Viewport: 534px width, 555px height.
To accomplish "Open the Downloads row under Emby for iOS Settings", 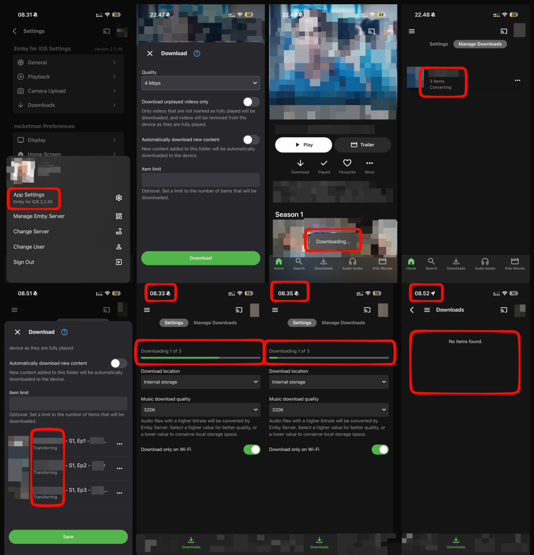I will (x=68, y=105).
